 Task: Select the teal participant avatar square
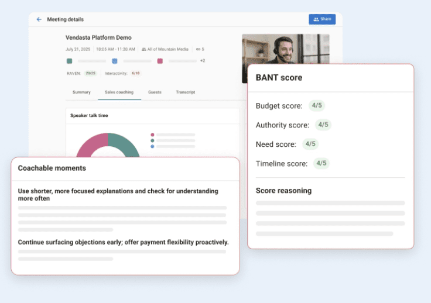pos(70,61)
